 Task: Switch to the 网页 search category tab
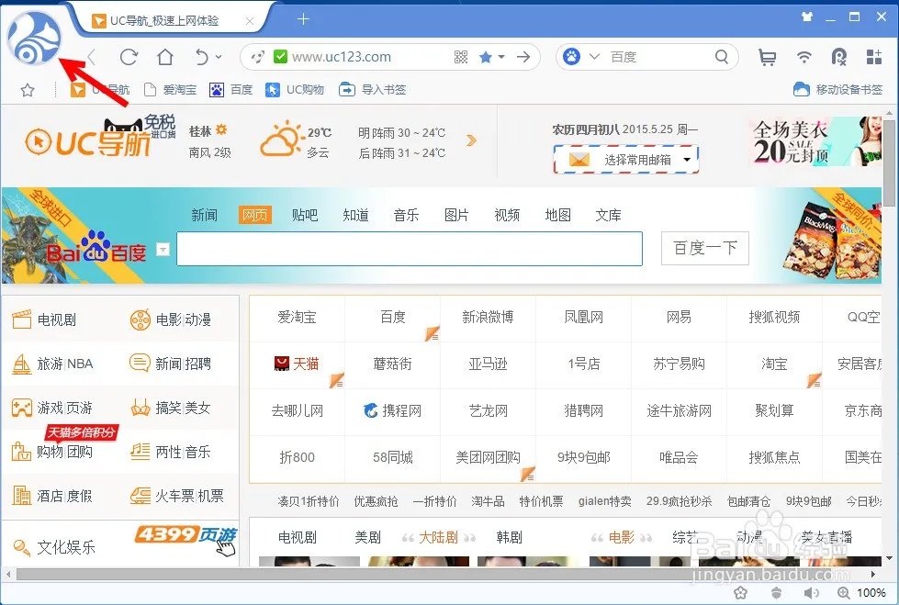point(254,214)
